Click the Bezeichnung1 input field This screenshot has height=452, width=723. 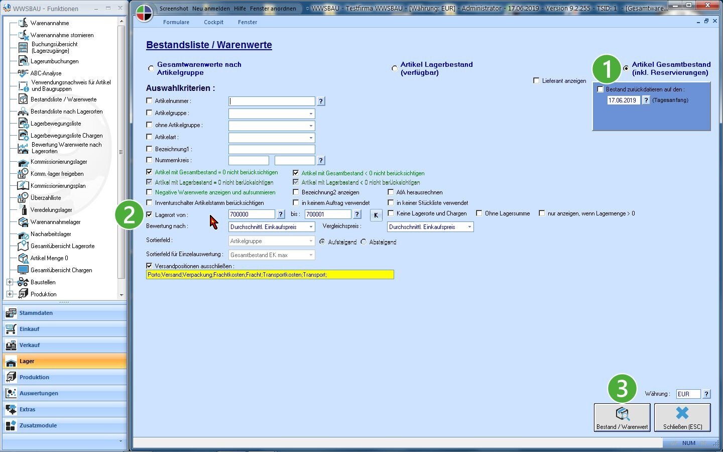[x=272, y=150]
